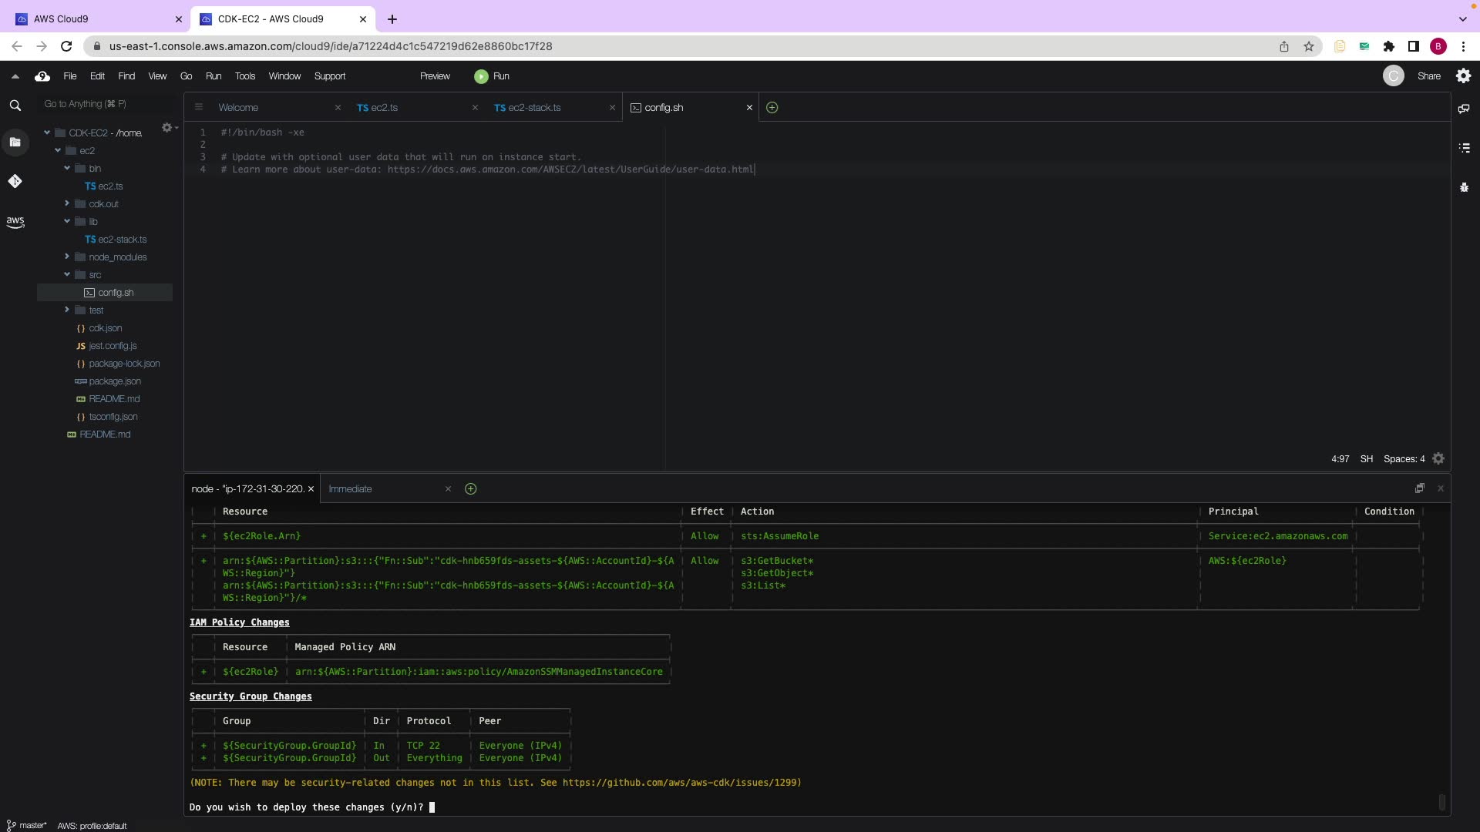Switch to the ec2-stack.ts tab

click(533, 108)
